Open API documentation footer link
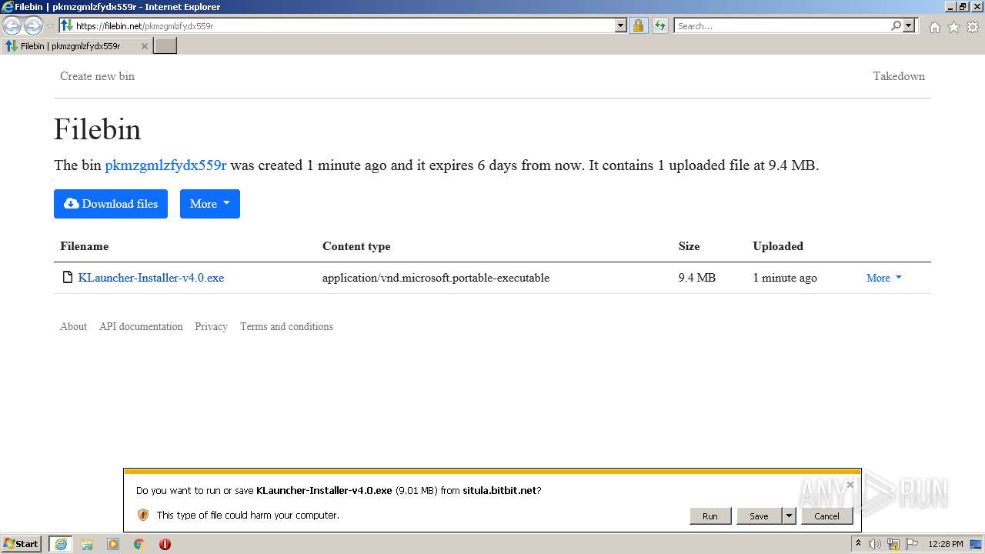Image resolution: width=985 pixels, height=554 pixels. pyautogui.click(x=141, y=326)
